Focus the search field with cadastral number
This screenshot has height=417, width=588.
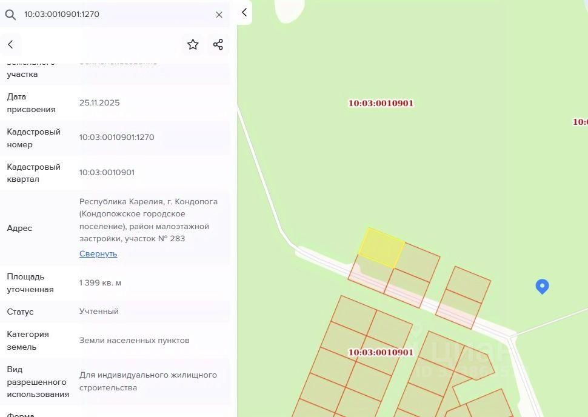tap(116, 15)
